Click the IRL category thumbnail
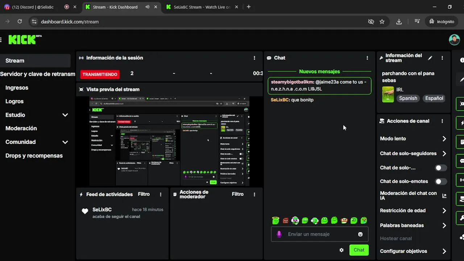 pyautogui.click(x=388, y=94)
